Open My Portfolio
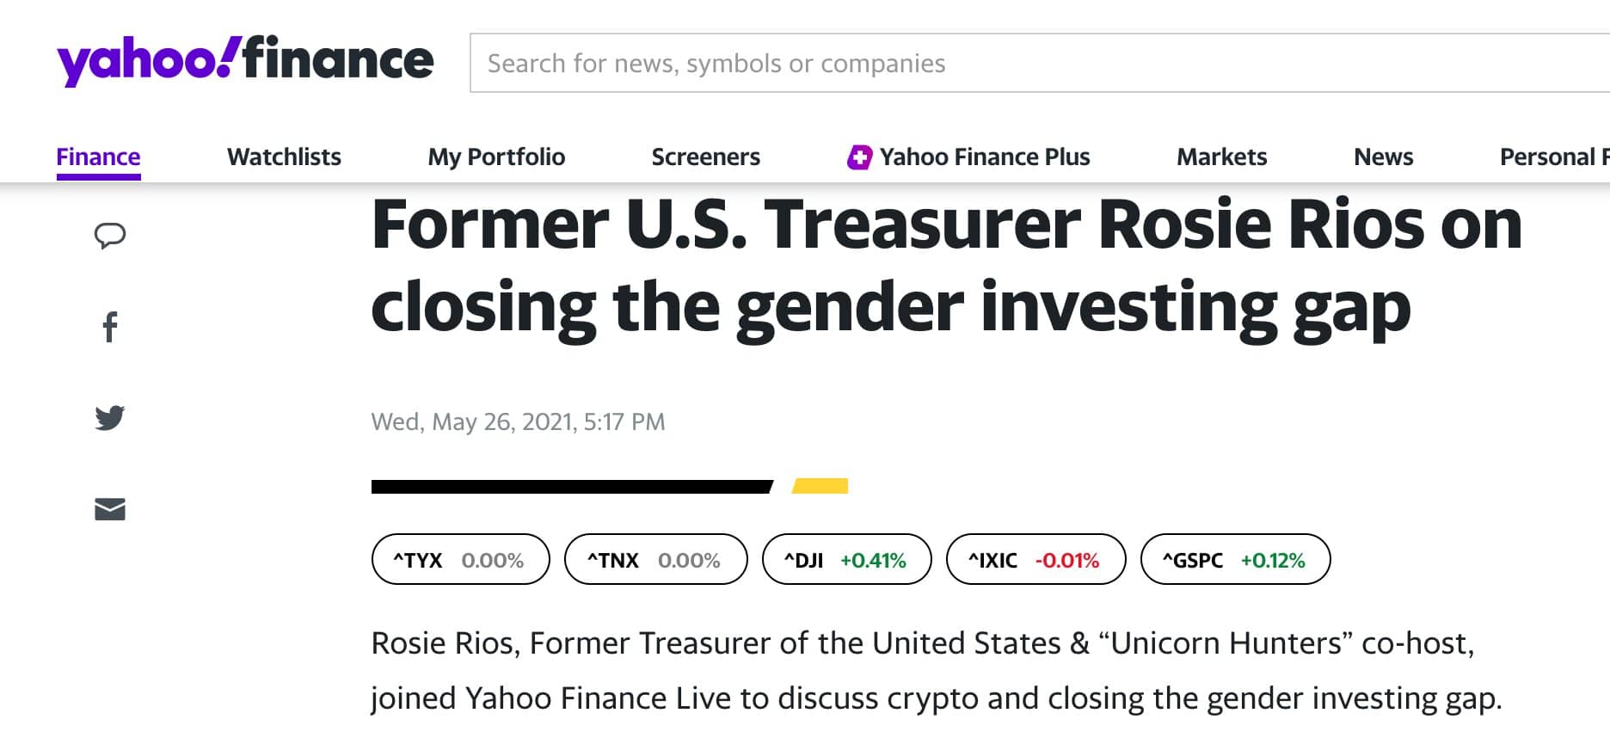Image resolution: width=1610 pixels, height=750 pixels. (x=495, y=156)
